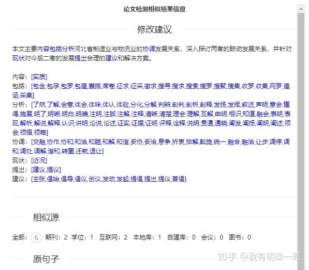This screenshot has height=270, width=309.
Task: Click highlighted word 内容 in sentence
Action: pos(43,49)
